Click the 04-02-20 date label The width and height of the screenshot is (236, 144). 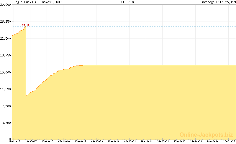[x=97, y=142]
